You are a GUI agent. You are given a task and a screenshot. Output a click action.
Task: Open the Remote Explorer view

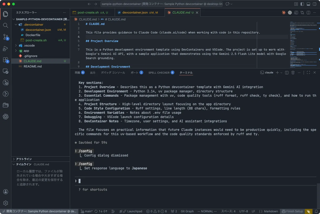(x=6, y=71)
